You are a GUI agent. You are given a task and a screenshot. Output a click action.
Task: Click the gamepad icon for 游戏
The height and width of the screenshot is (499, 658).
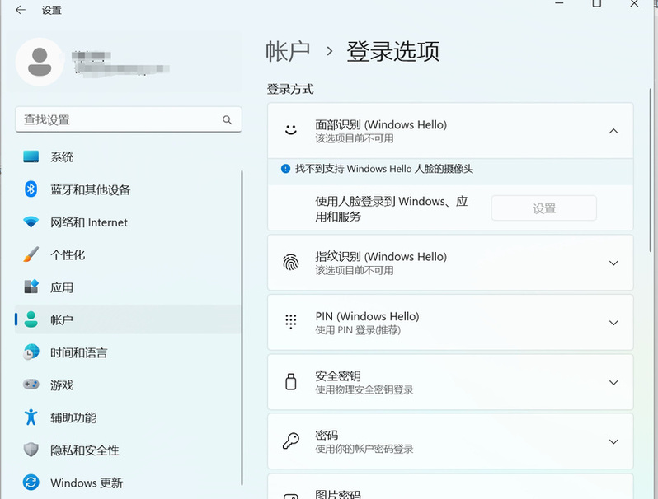click(x=31, y=385)
